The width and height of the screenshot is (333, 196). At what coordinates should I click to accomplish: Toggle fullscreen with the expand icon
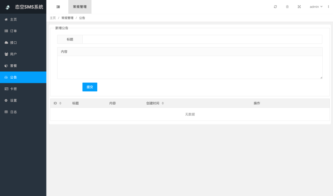[299, 7]
